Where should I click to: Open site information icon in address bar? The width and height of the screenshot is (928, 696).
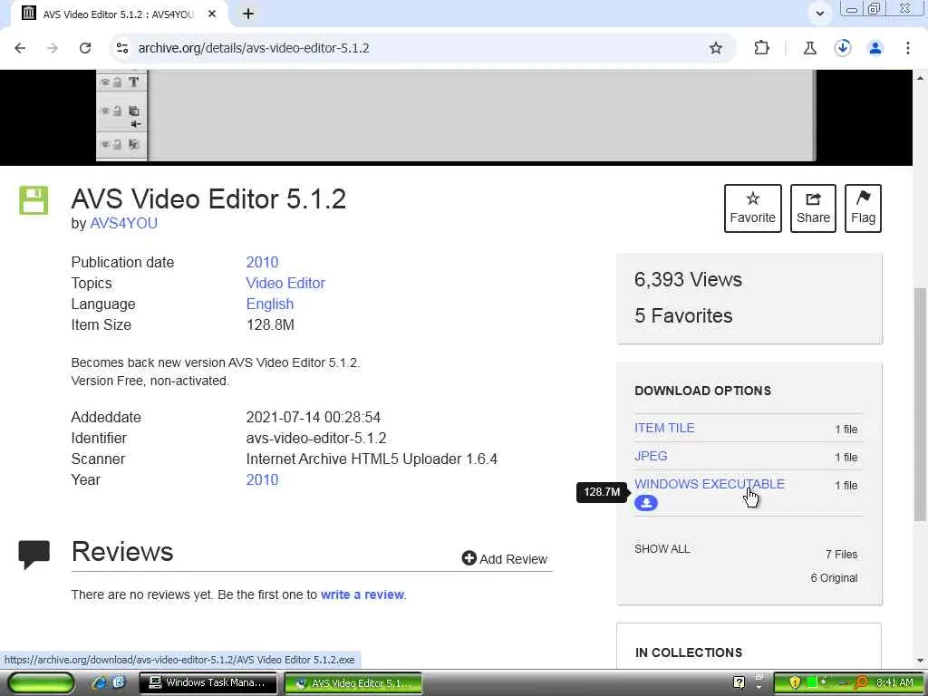click(122, 48)
